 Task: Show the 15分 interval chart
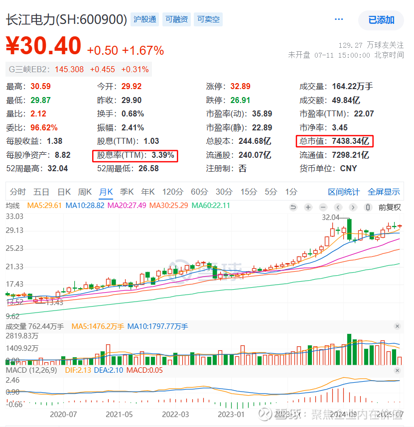pyautogui.click(x=249, y=192)
